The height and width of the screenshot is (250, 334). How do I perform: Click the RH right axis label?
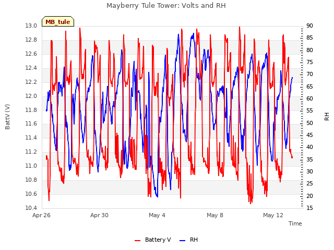[x=327, y=117]
